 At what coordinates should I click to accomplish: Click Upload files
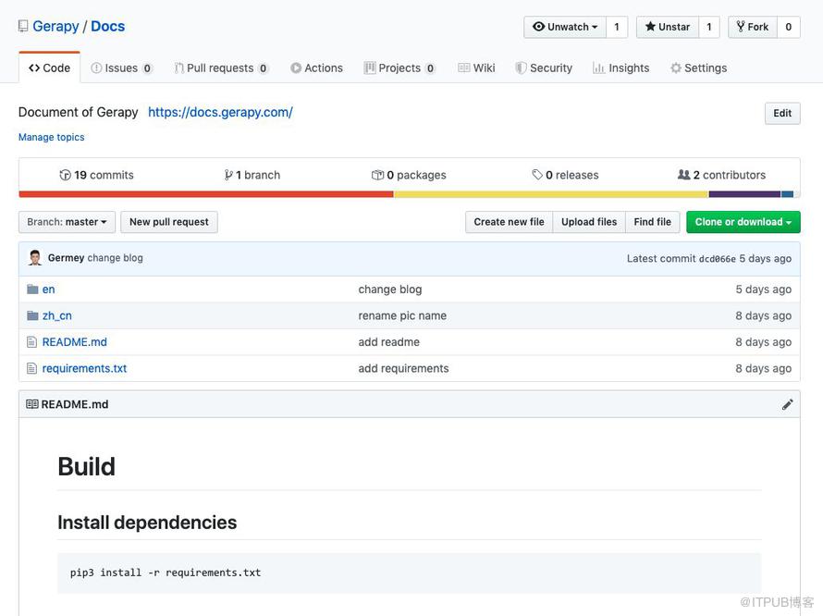click(x=589, y=222)
